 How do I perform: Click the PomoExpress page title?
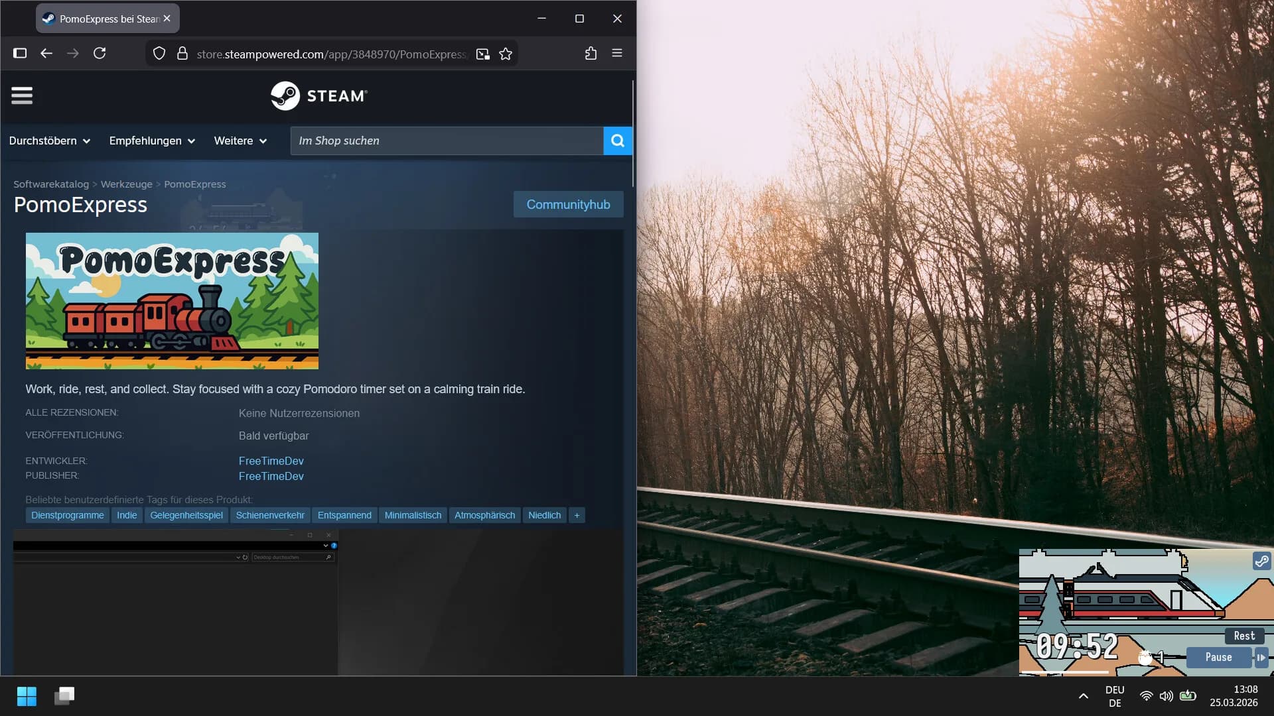coord(80,205)
